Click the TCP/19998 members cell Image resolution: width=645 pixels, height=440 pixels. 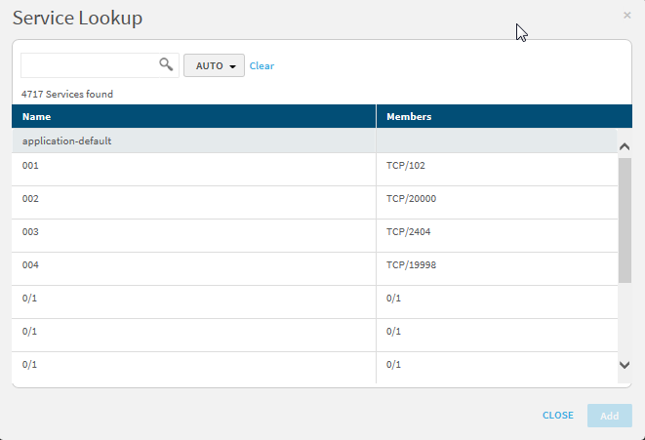411,265
